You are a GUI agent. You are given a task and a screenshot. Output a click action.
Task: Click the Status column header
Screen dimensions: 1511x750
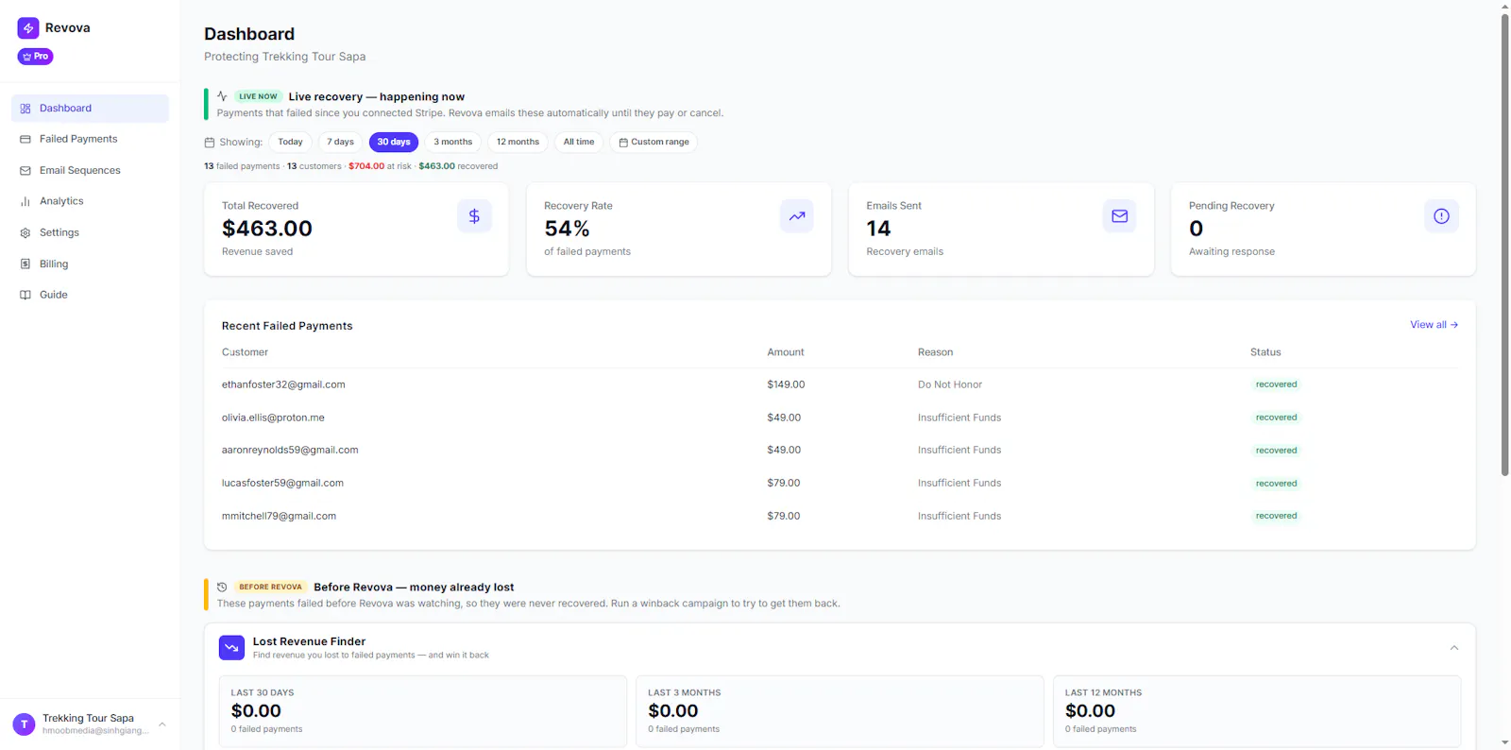[1265, 352]
